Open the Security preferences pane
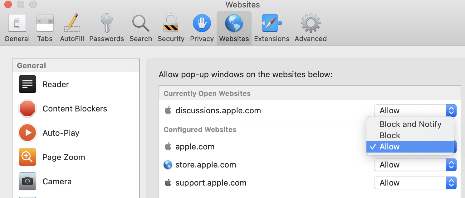The width and height of the screenshot is (465, 198). [x=171, y=28]
